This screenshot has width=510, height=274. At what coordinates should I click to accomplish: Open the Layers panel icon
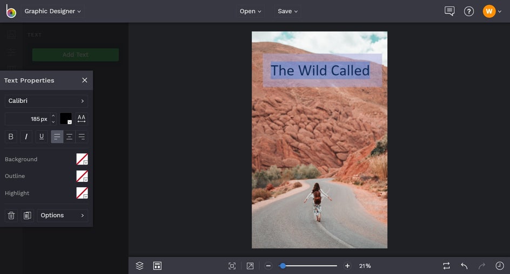[x=139, y=266]
